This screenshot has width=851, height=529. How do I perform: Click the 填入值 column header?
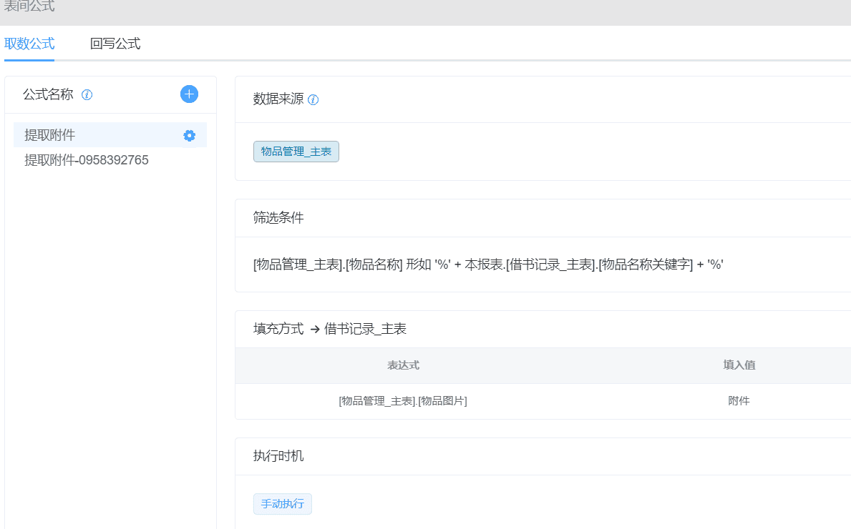739,365
